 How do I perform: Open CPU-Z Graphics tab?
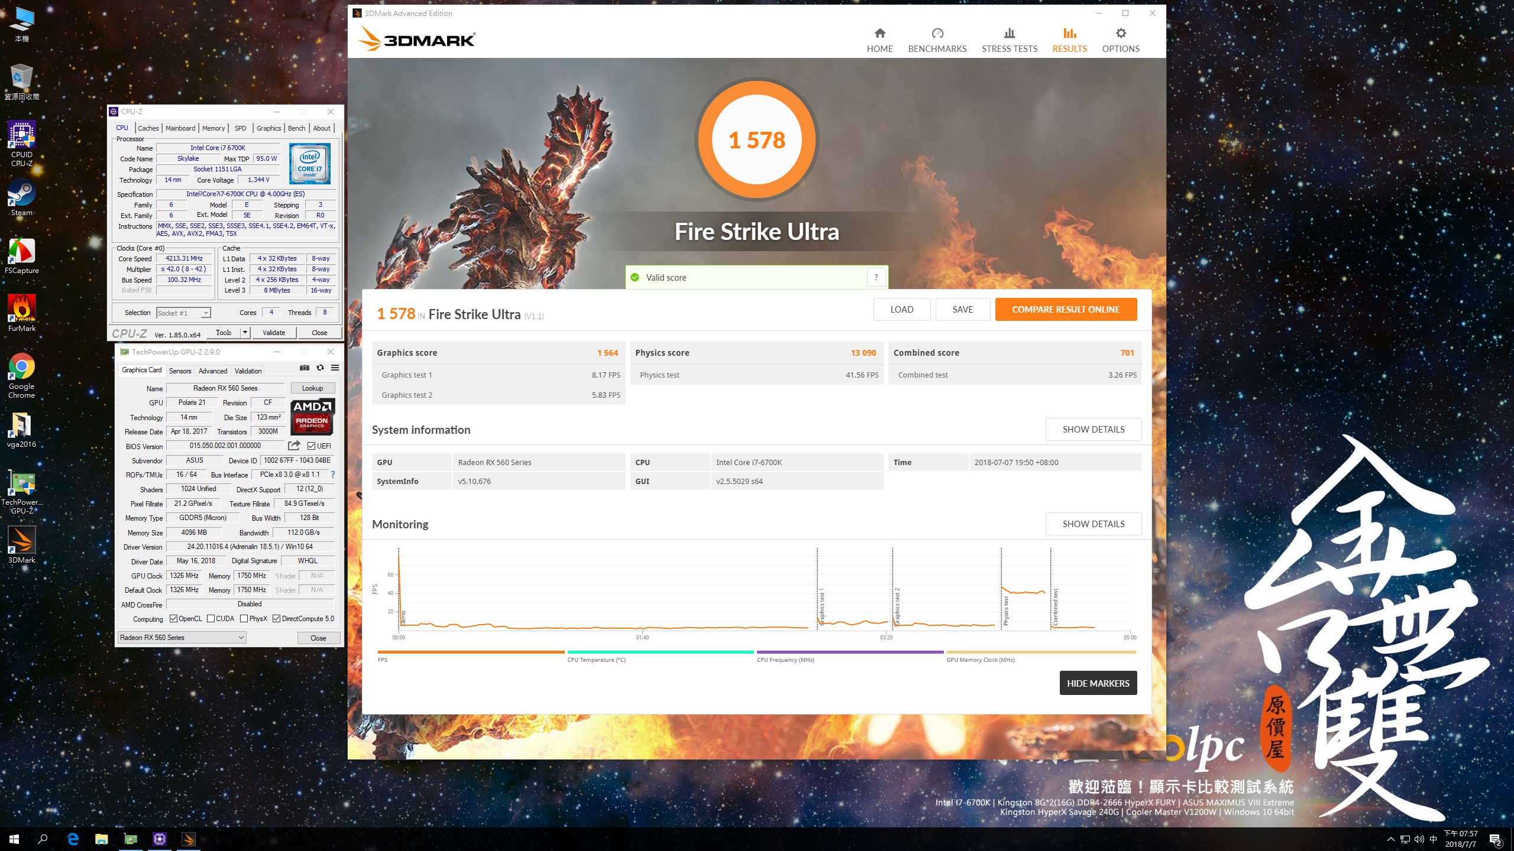point(269,128)
